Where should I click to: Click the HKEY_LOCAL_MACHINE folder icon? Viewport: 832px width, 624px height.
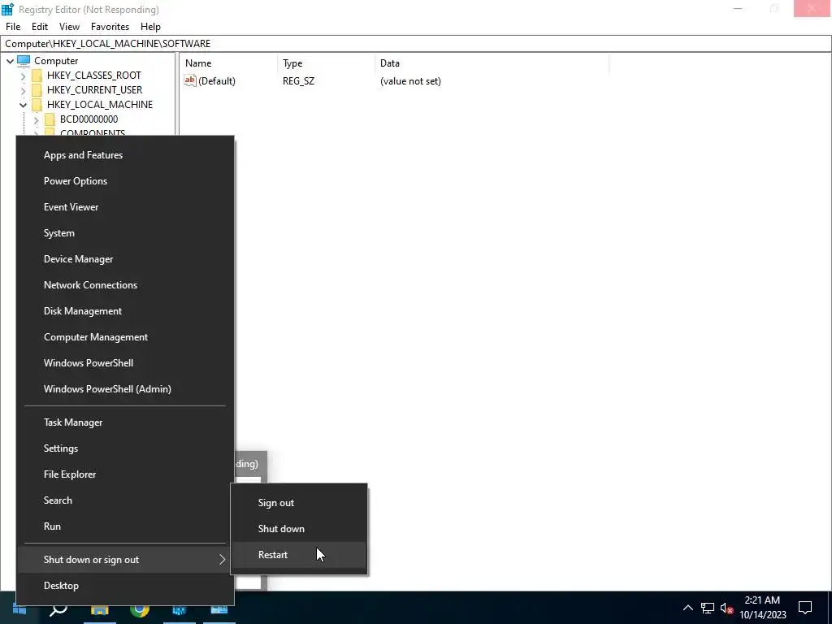tap(37, 105)
